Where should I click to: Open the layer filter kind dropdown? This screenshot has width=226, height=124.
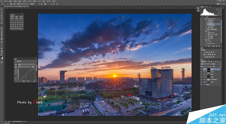coord(204,61)
